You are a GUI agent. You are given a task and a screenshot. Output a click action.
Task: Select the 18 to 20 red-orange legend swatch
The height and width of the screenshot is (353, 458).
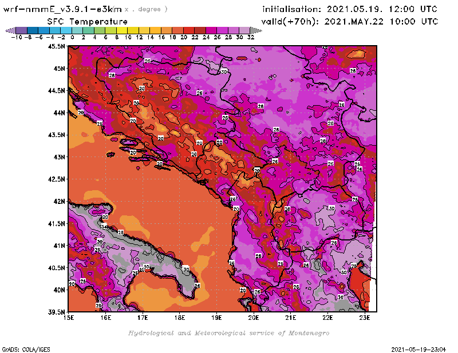click(177, 30)
